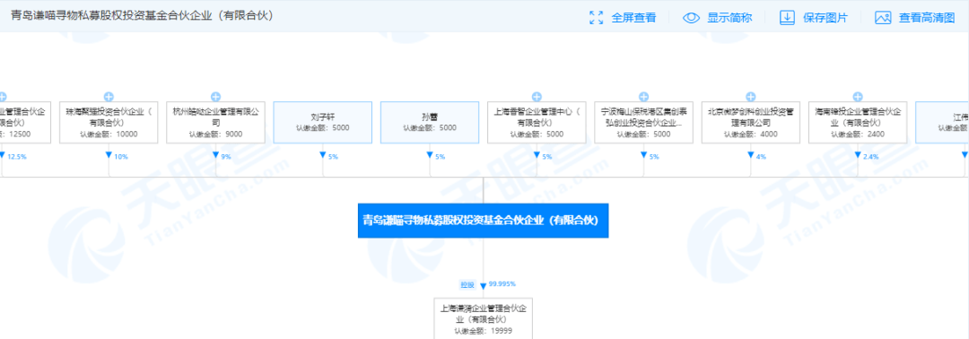This screenshot has height=339, width=969.
Task: Expand the 北京 venture investment company plus icon
Action: 750,96
